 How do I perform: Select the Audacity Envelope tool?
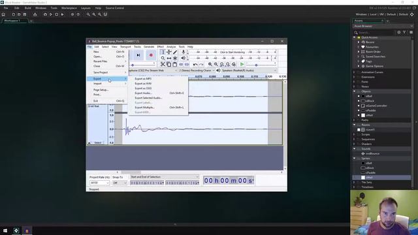[169, 52]
